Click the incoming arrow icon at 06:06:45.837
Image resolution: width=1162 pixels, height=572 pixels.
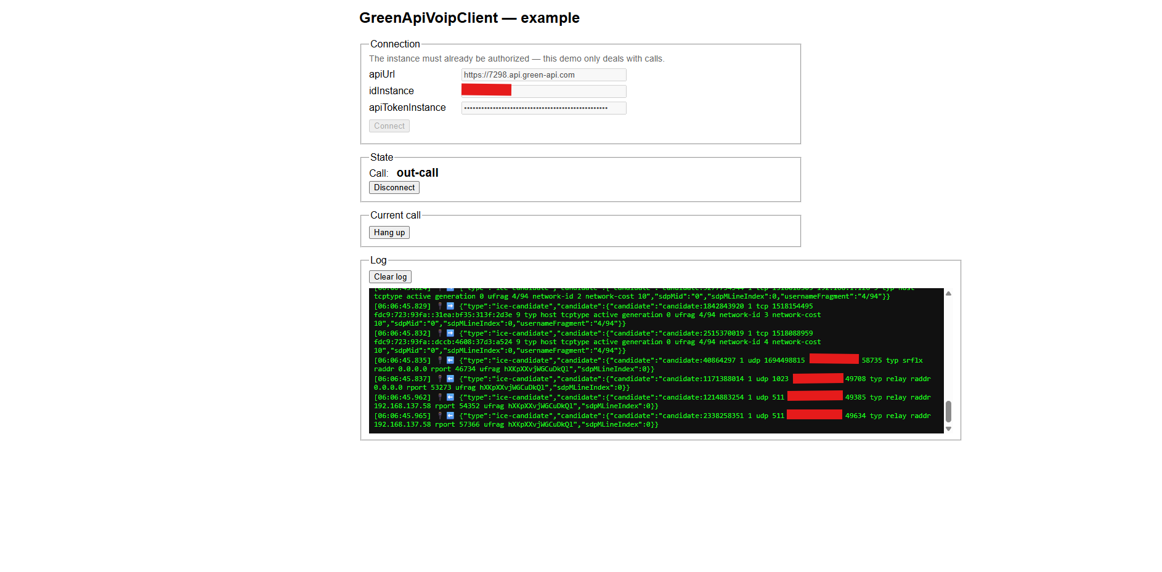click(x=450, y=379)
